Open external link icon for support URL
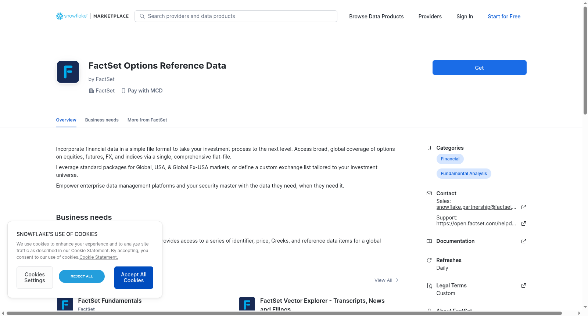Viewport: 588px width, 316px height. tap(524, 224)
